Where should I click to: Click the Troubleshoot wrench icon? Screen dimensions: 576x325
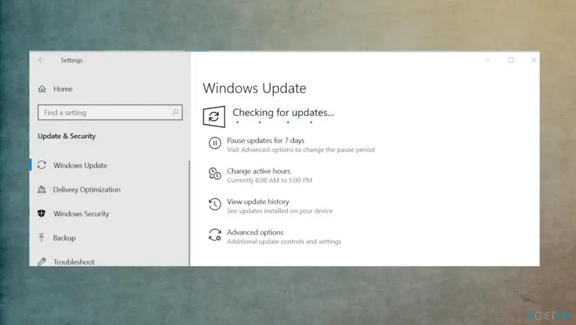[x=42, y=262]
